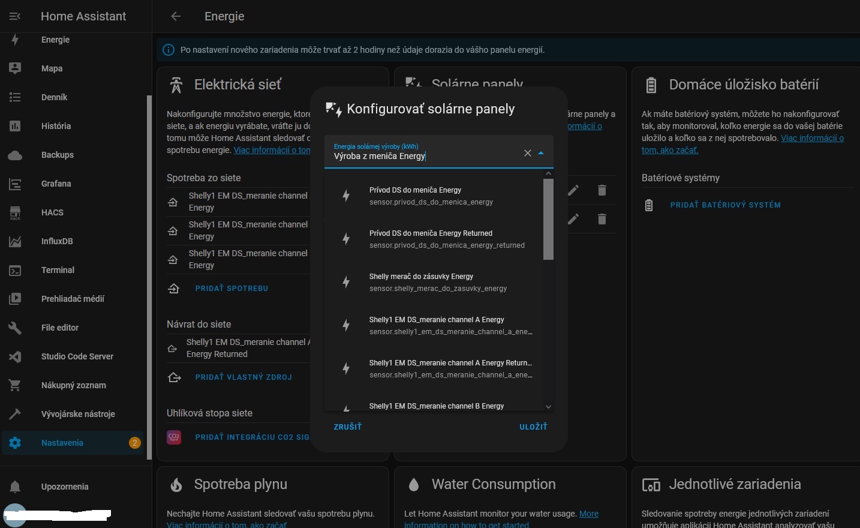The image size is (860, 528).
Task: Click the Studio Code Server icon
Action: click(15, 356)
